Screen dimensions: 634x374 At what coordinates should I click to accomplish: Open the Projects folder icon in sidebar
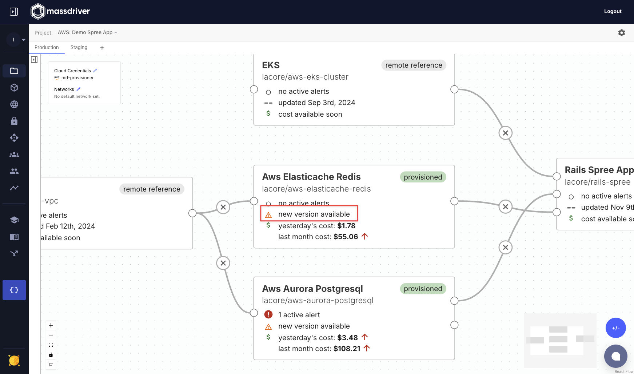14,71
